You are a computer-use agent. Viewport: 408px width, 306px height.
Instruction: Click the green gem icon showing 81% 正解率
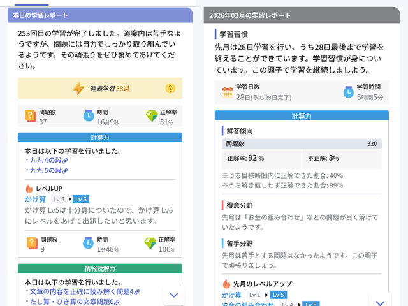click(151, 116)
